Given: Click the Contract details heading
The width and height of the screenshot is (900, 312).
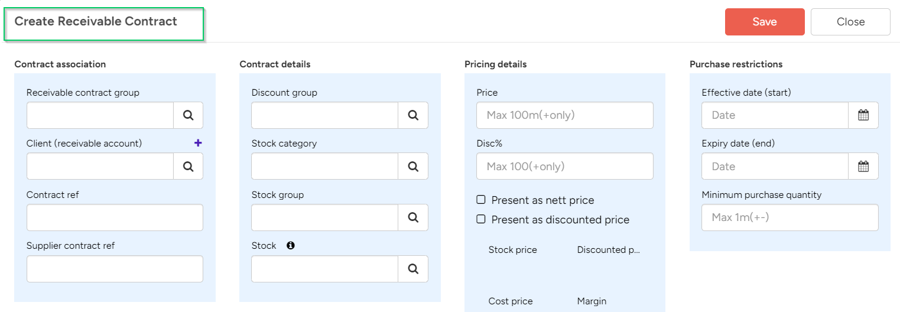Looking at the screenshot, I should coord(275,64).
